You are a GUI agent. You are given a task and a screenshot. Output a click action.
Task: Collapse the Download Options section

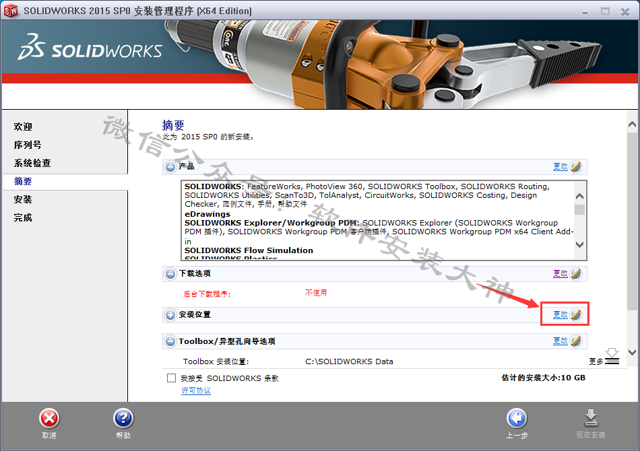[170, 273]
